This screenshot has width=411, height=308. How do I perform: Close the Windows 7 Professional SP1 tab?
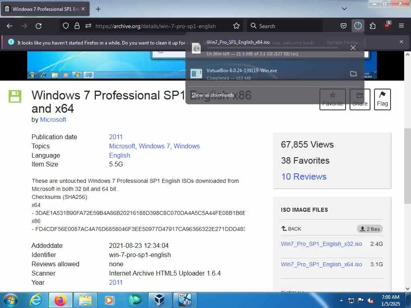[x=83, y=9]
